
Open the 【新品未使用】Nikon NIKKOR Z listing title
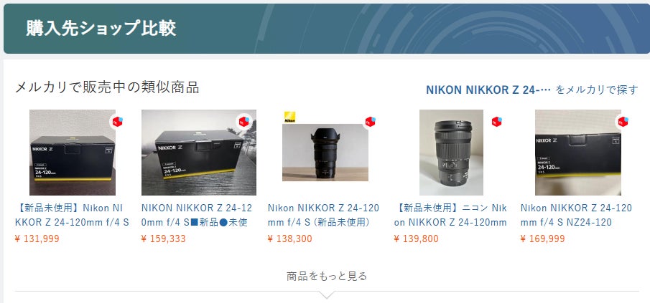coord(72,215)
